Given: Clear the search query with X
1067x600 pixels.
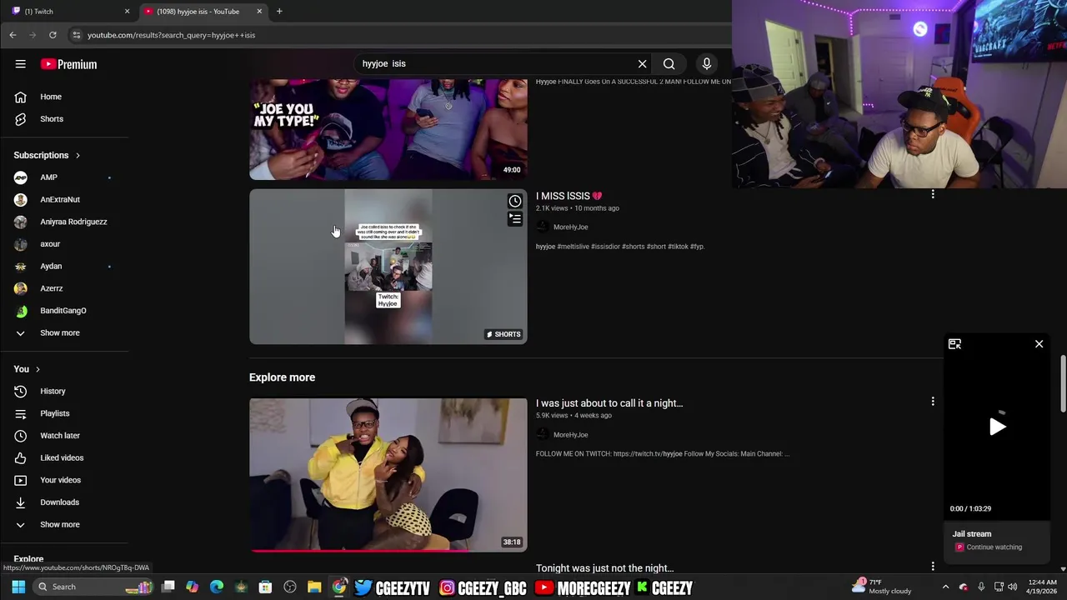Looking at the screenshot, I should tap(642, 63).
